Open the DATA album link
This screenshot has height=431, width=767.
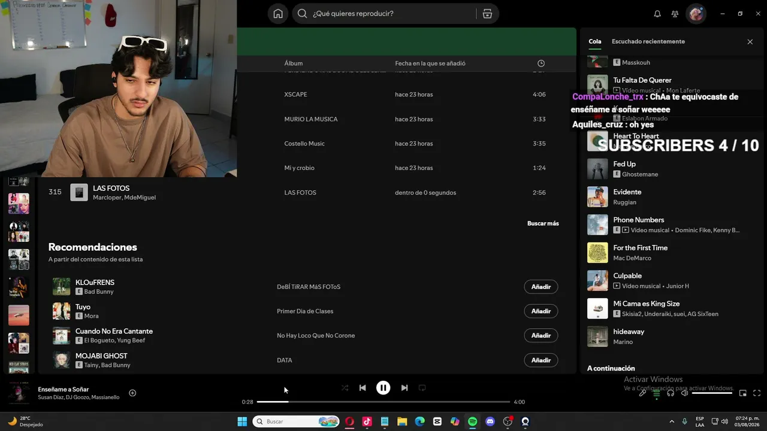pos(285,360)
